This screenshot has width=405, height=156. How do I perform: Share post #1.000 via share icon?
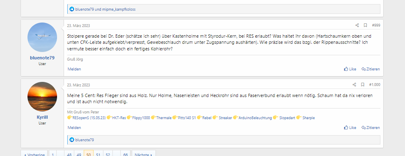(x=355, y=85)
